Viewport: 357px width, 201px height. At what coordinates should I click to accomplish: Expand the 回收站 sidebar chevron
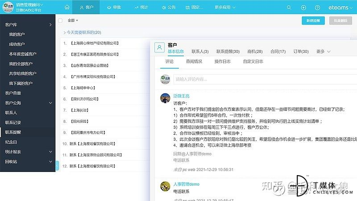50,162
